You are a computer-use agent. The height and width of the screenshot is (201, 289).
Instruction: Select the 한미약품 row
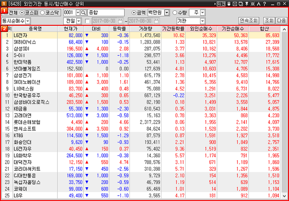141,62
